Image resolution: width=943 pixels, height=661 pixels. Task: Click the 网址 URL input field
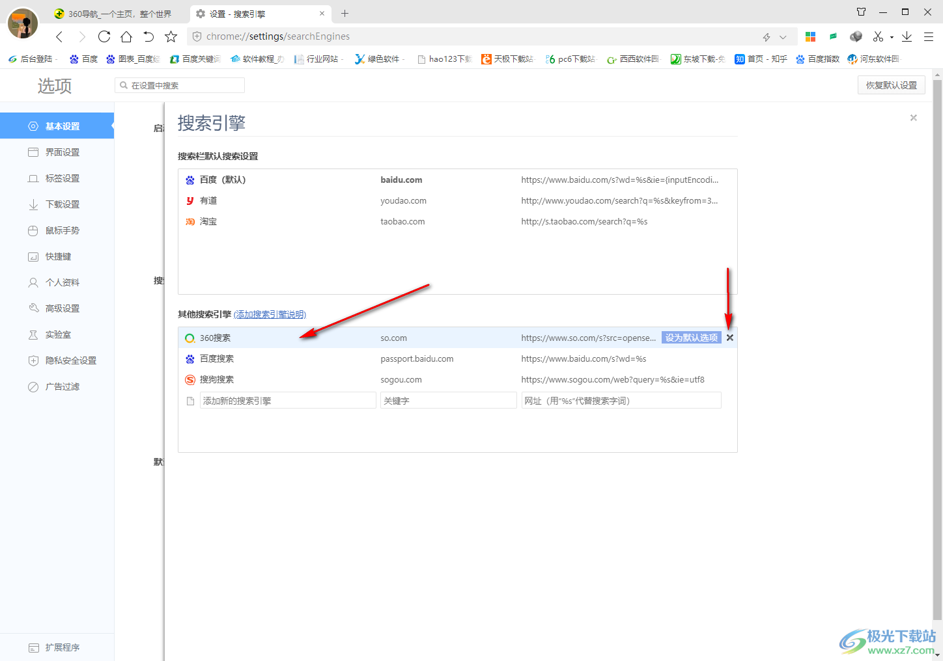621,401
